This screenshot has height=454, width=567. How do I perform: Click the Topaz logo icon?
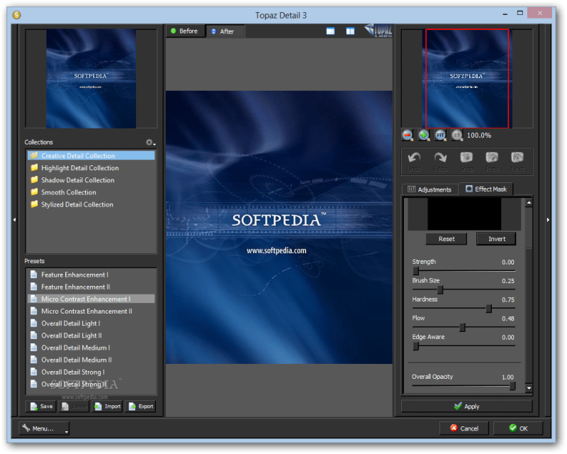tap(378, 31)
